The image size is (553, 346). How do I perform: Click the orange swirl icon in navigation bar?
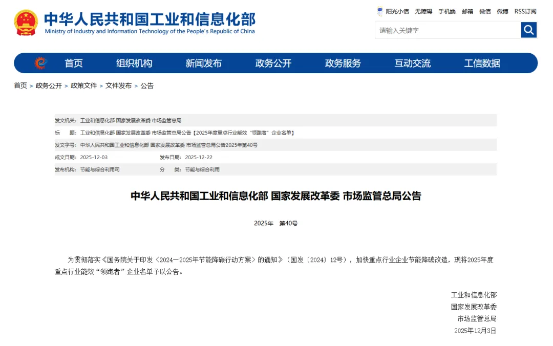click(40, 63)
